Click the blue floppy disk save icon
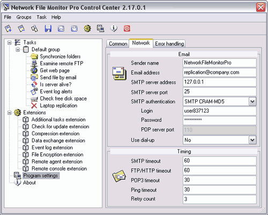Image resolution: width=268 pixels, height=215 pixels. coord(48,28)
